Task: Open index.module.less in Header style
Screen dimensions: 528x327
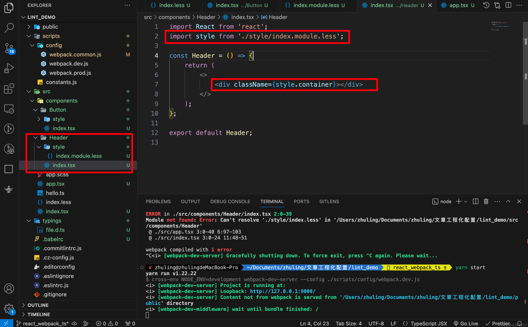Action: [79, 156]
